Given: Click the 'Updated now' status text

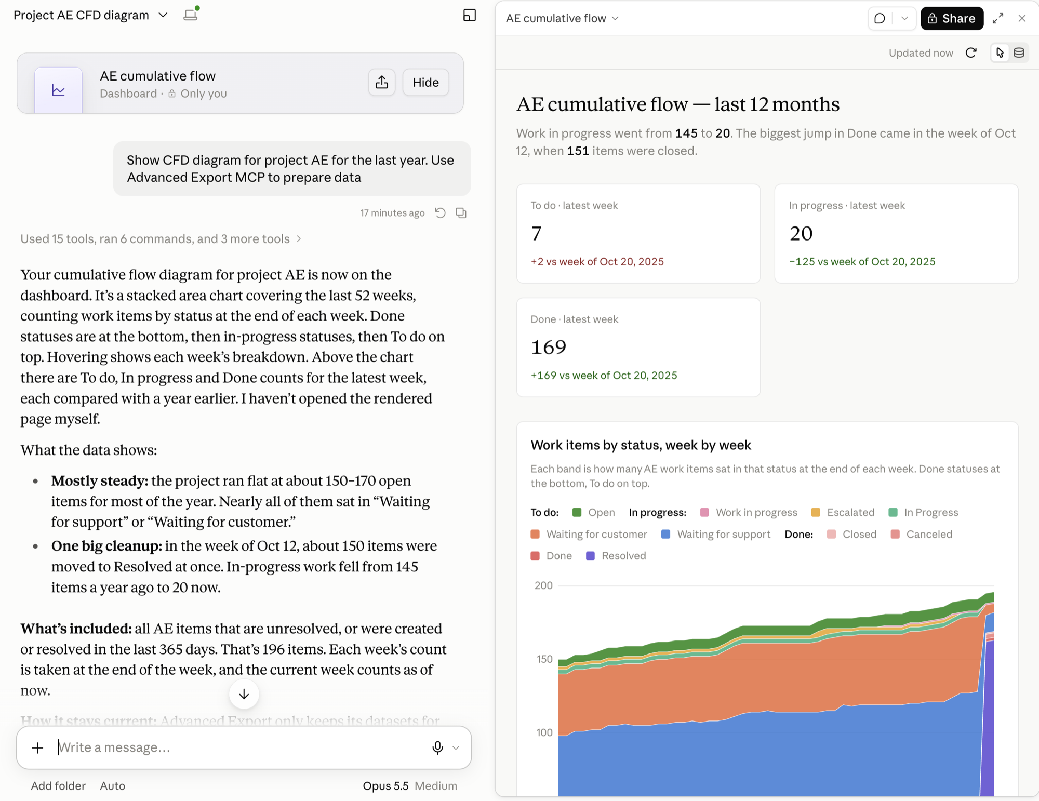Looking at the screenshot, I should click(921, 53).
